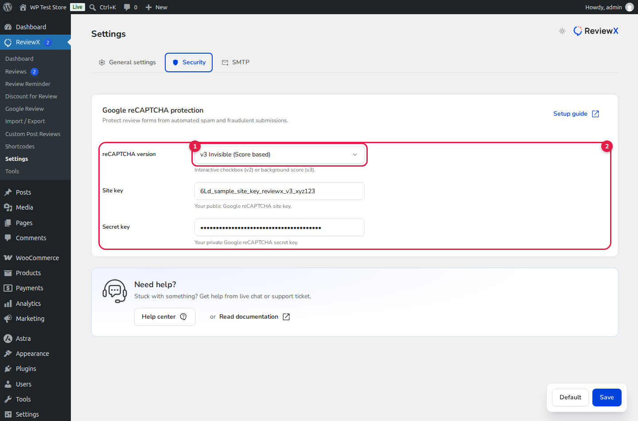Click the Analytics bar chart icon

click(x=8, y=304)
